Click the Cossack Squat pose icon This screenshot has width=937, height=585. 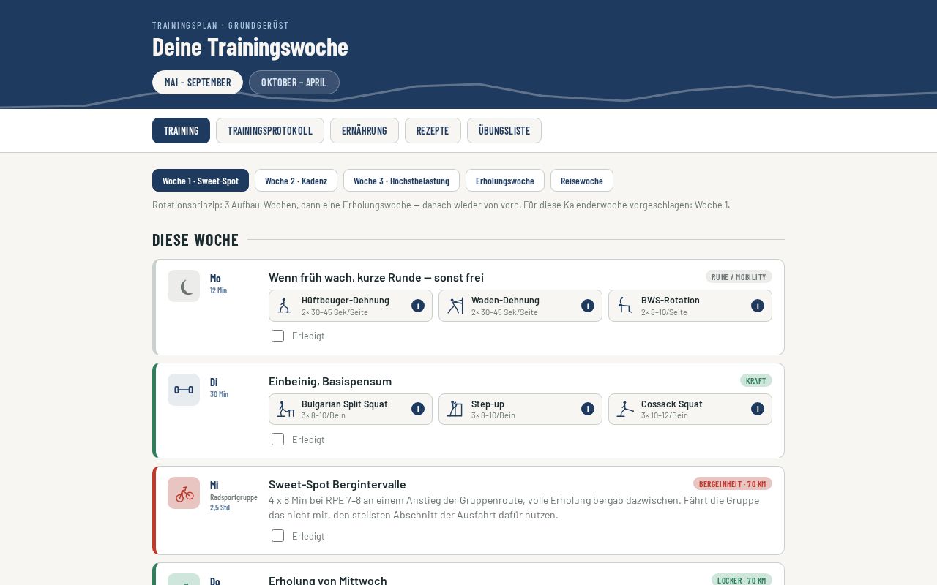625,409
